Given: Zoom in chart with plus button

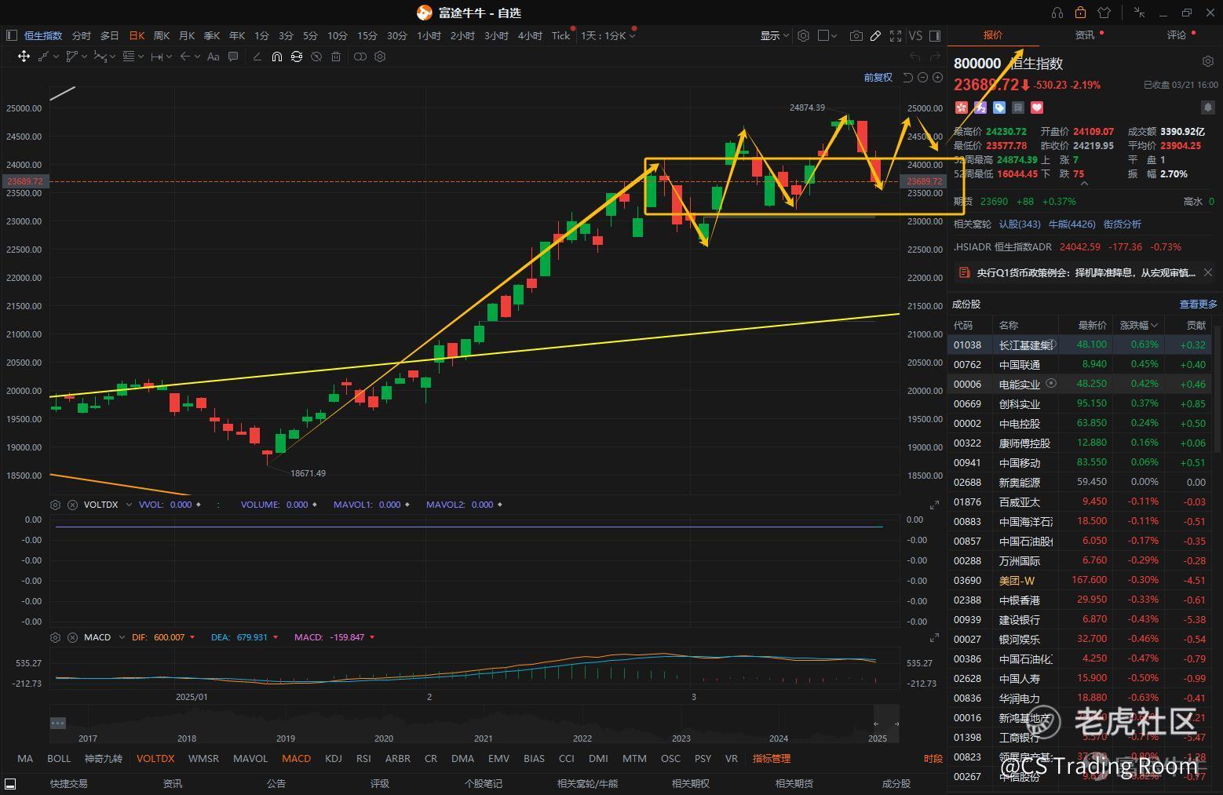Looking at the screenshot, I should tap(937, 77).
